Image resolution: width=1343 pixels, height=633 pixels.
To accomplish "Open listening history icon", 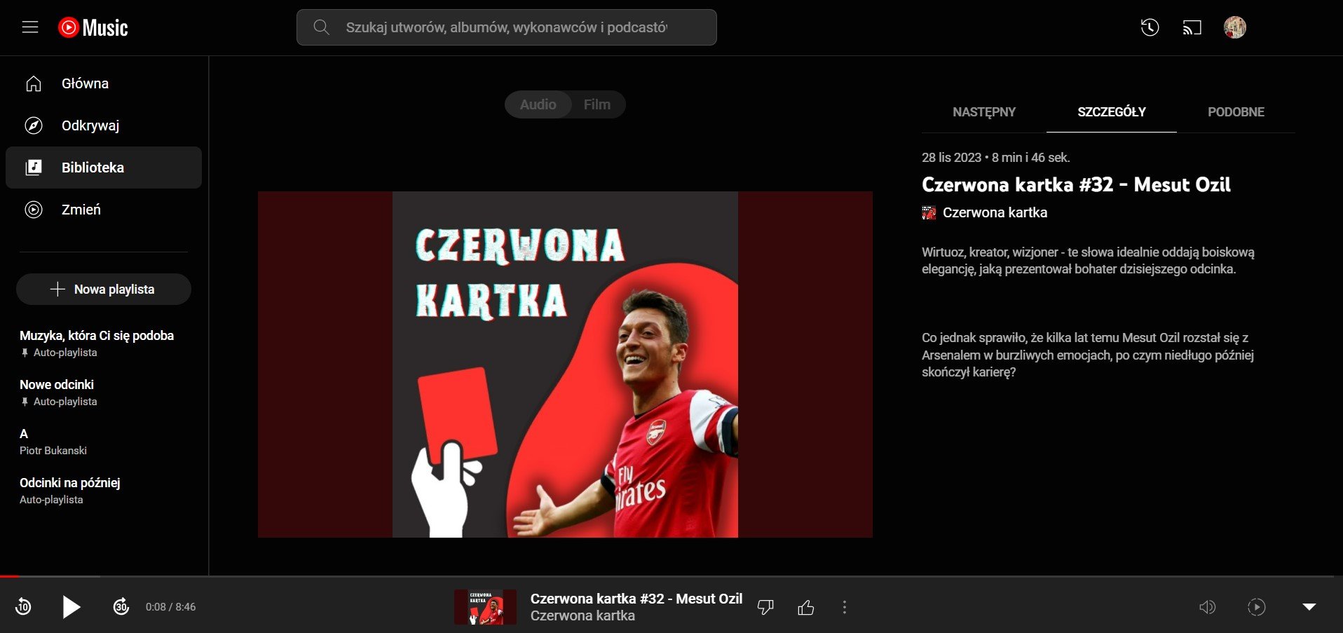I will pyautogui.click(x=1150, y=27).
